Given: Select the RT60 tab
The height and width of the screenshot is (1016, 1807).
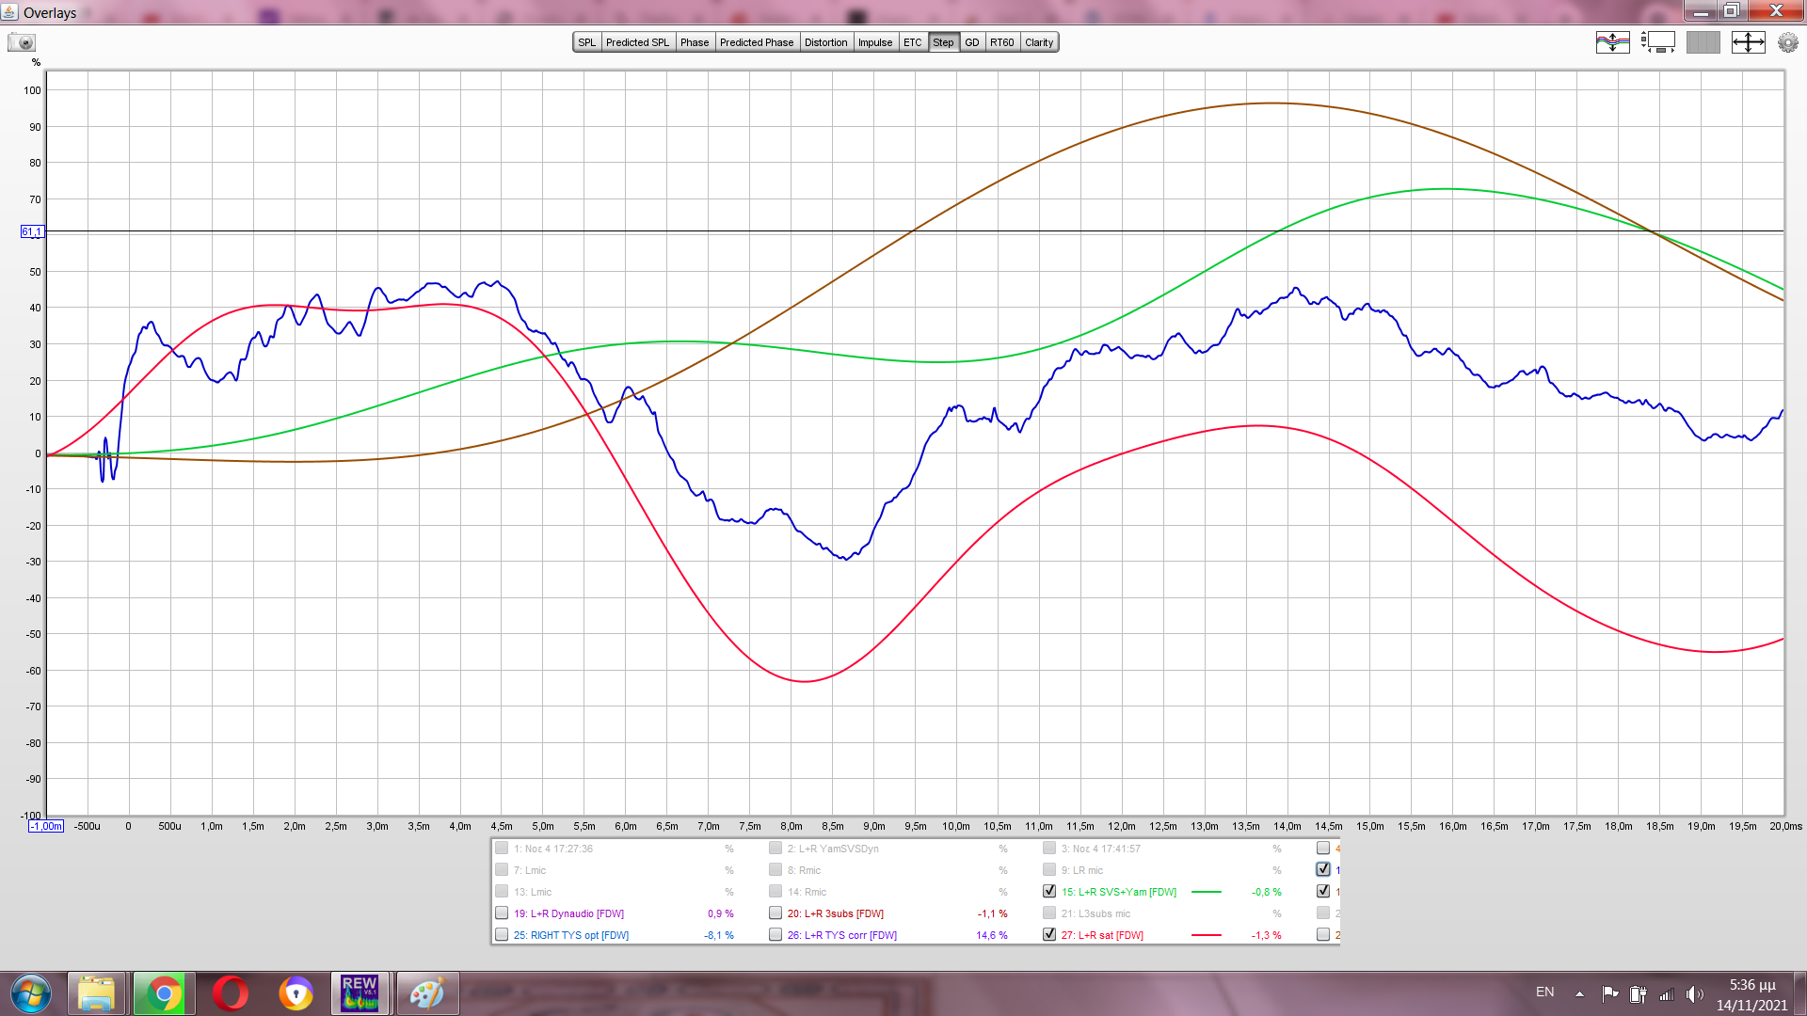Looking at the screenshot, I should [x=1001, y=42].
